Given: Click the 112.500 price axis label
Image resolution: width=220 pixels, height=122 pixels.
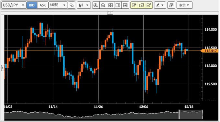Looking at the screenshot, I should [x=211, y=84].
